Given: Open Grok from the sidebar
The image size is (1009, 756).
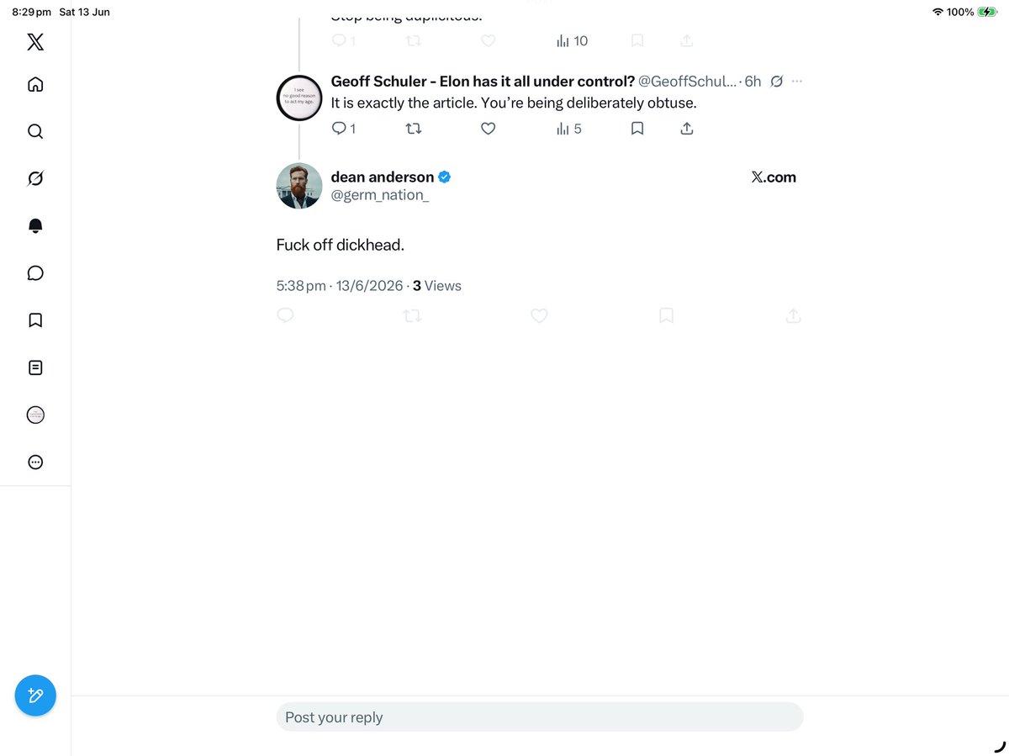Looking at the screenshot, I should point(35,178).
